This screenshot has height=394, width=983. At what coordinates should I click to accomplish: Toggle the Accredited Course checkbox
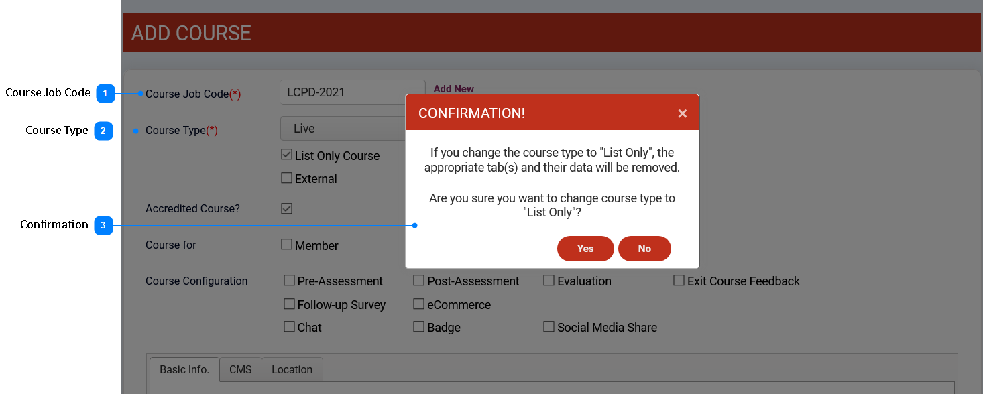[x=287, y=208]
